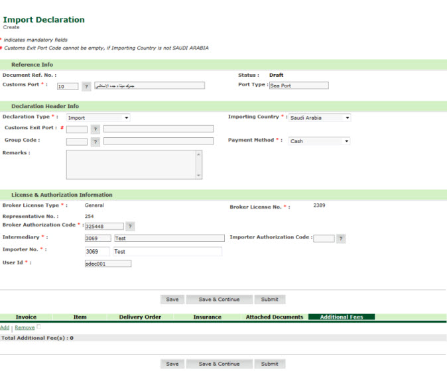The width and height of the screenshot is (447, 383).
Task: Go to the Insurance tab
Action: click(207, 317)
